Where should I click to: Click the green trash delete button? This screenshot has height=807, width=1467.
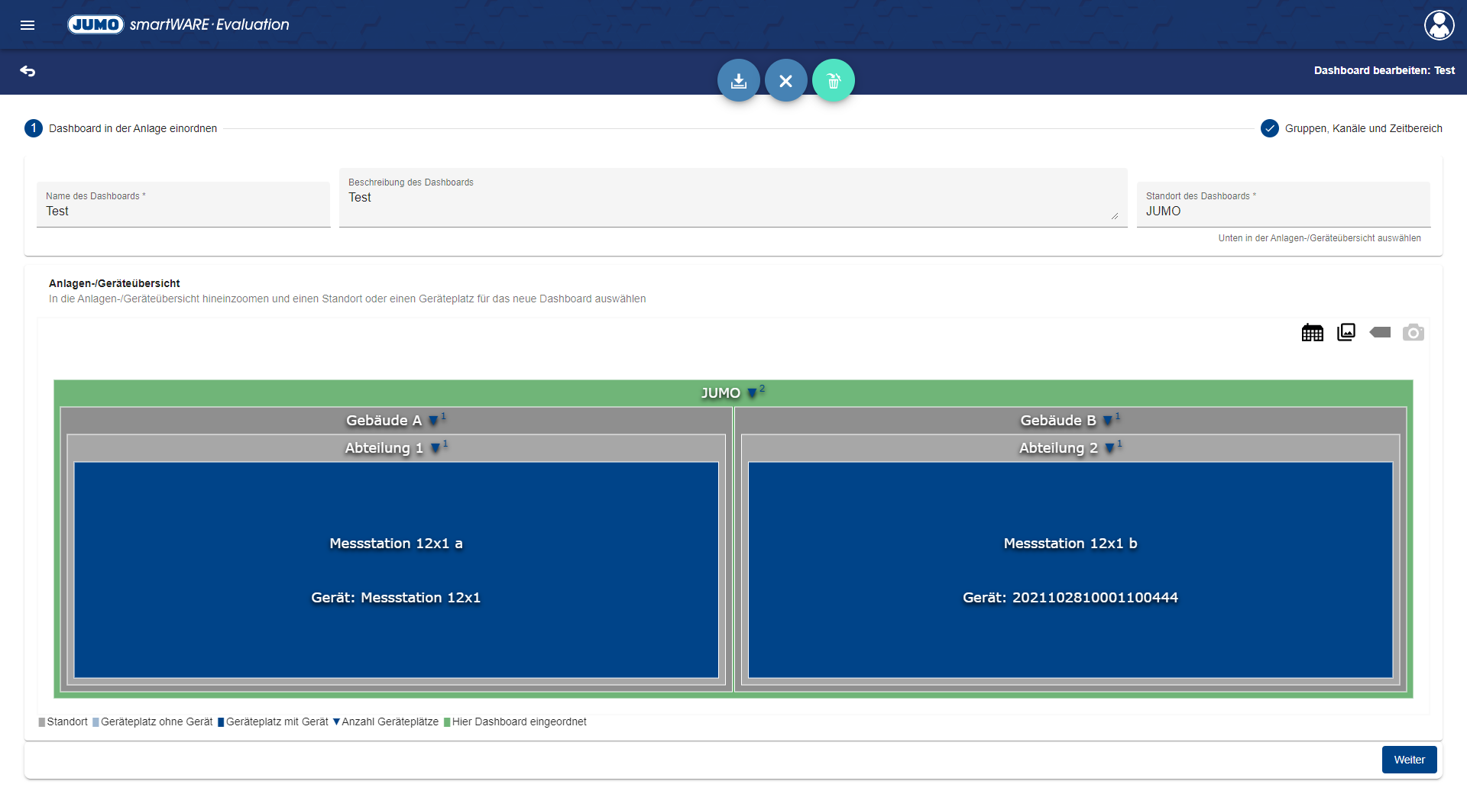tap(833, 80)
